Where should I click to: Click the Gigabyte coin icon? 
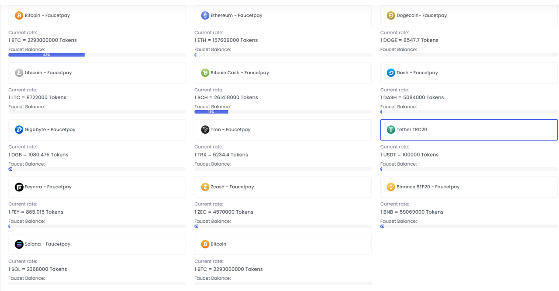click(x=19, y=130)
